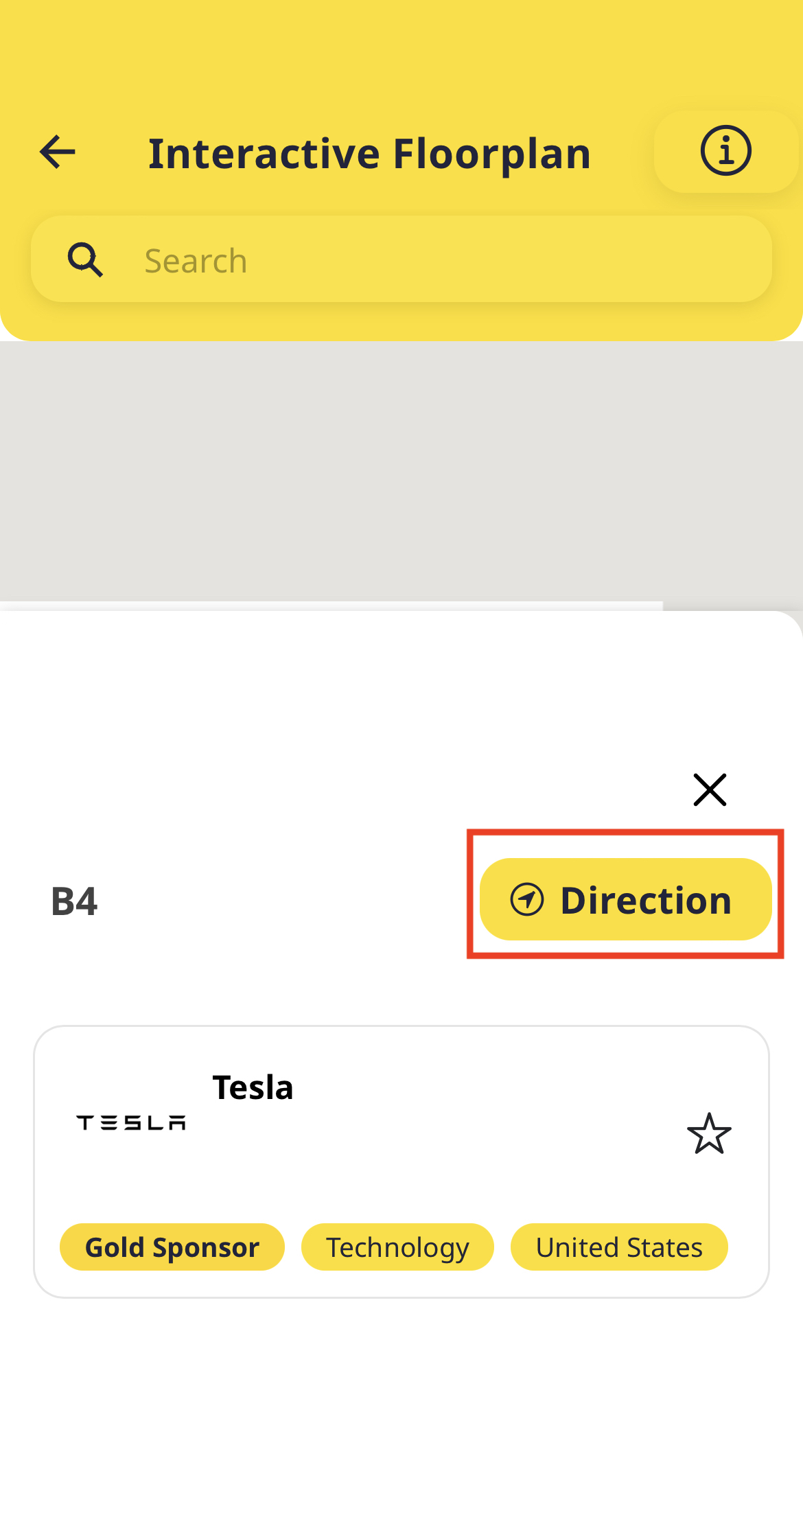Tap the white strip above booth panel

click(329, 605)
